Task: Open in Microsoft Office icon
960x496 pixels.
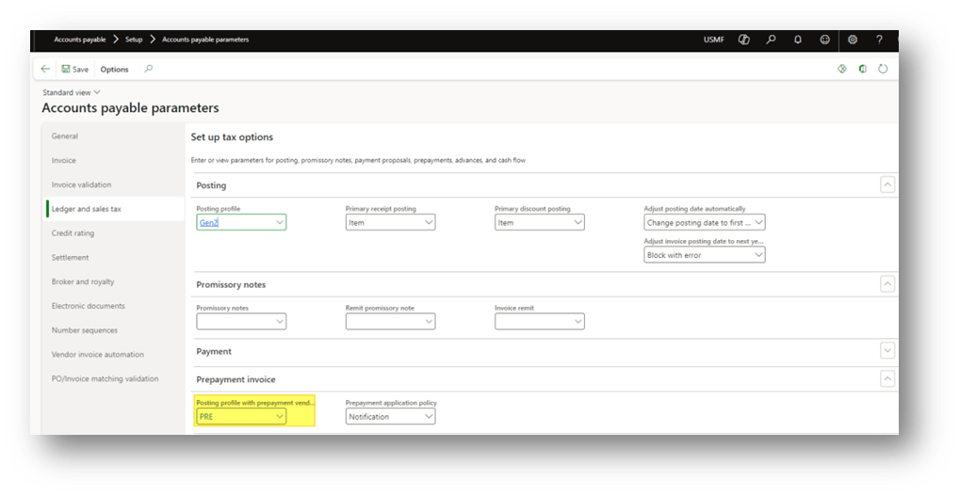Action: 862,69
